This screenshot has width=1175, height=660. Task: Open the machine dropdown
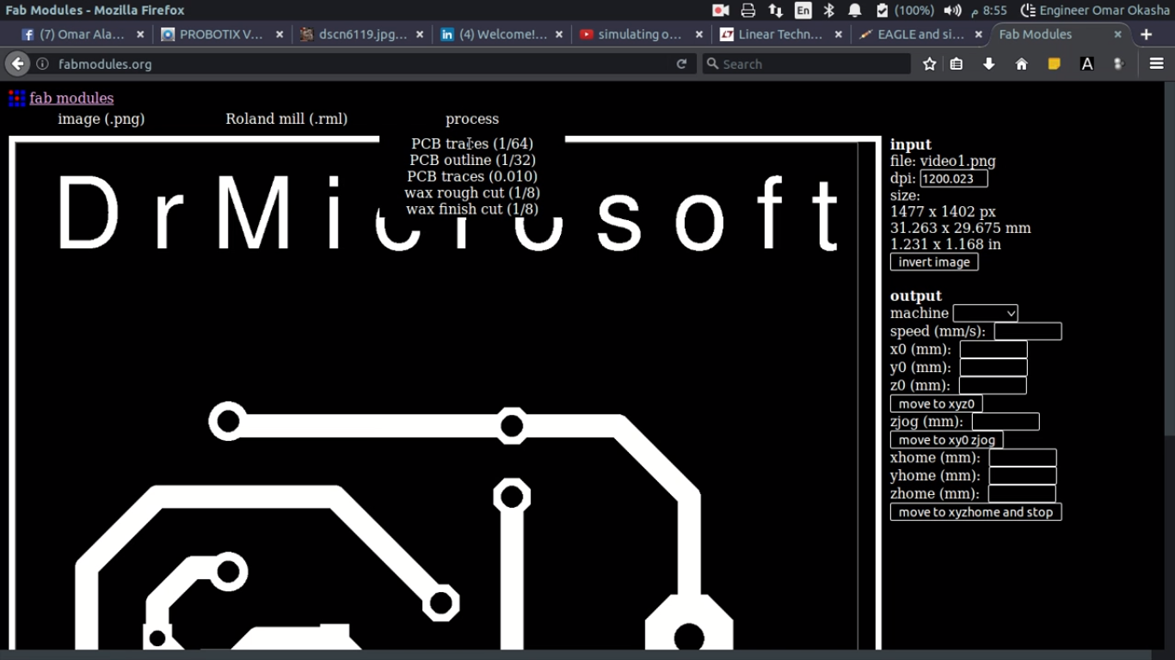tap(985, 314)
